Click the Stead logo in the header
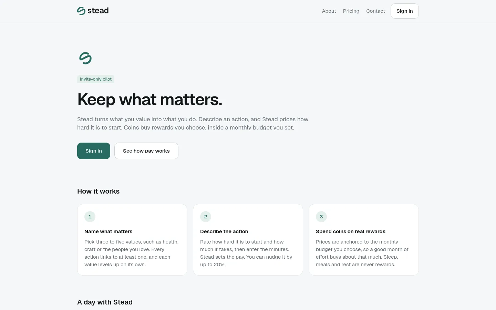This screenshot has width=496, height=310. point(93,11)
